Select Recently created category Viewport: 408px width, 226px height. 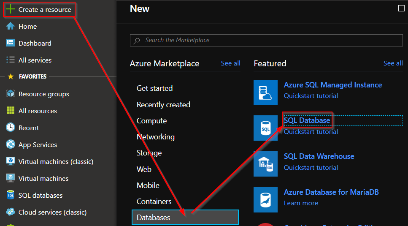(x=163, y=105)
